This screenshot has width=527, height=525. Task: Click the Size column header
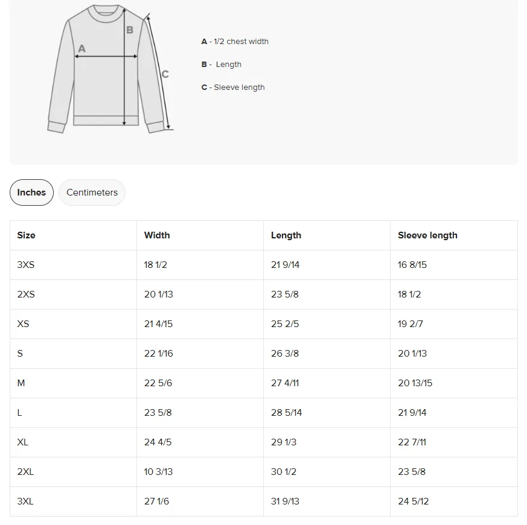point(26,235)
